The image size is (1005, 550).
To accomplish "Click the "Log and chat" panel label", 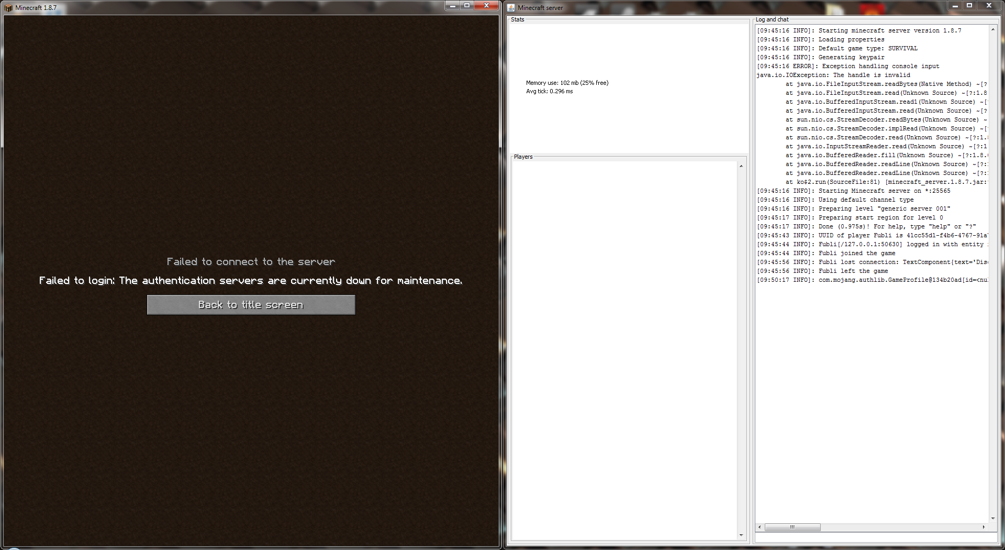I will [x=772, y=19].
